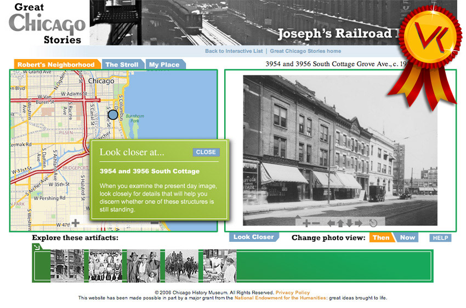
Task: Click the 1920s storefront photograph
Action: (340, 150)
